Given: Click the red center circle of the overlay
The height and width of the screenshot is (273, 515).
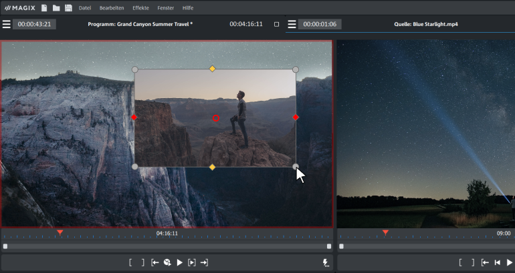Looking at the screenshot, I should (216, 118).
